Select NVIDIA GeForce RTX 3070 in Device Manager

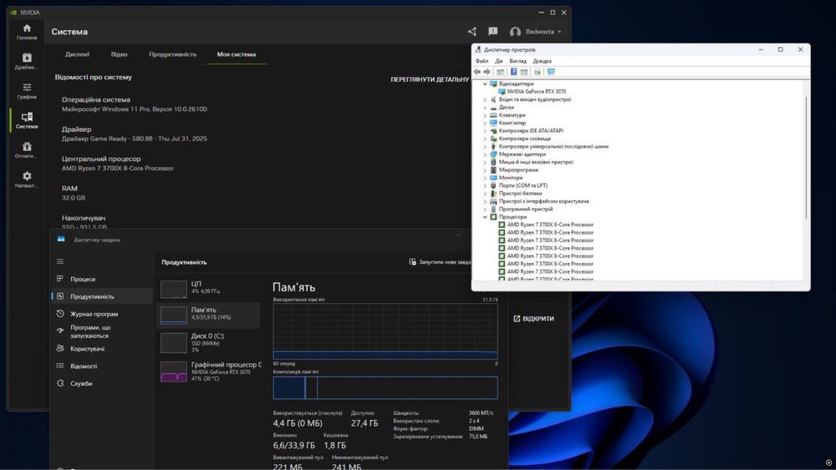pyautogui.click(x=537, y=92)
